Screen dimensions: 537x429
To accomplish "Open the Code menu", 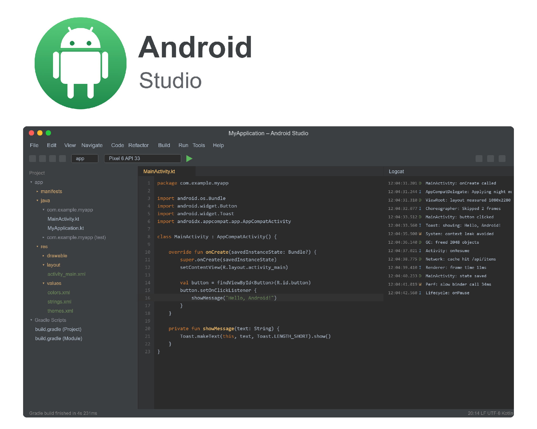I will [x=117, y=145].
